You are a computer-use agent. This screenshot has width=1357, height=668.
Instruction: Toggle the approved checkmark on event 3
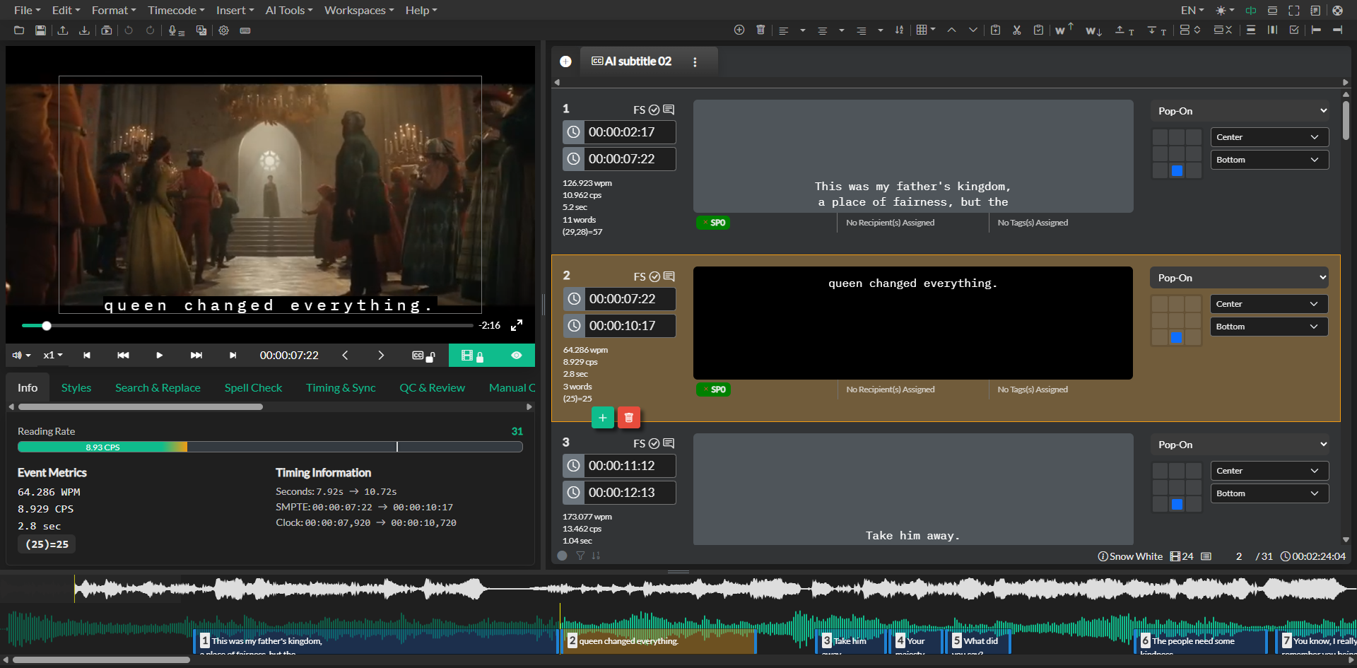coord(654,443)
